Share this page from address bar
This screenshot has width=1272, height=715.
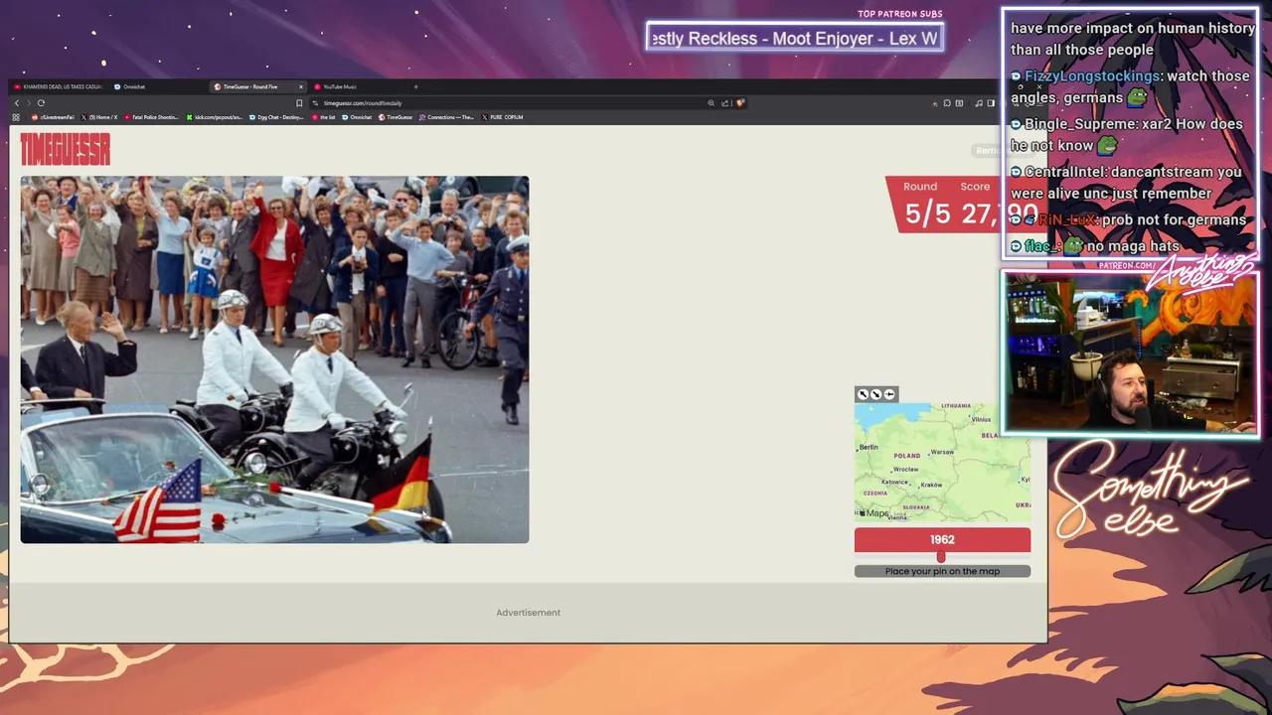[724, 103]
